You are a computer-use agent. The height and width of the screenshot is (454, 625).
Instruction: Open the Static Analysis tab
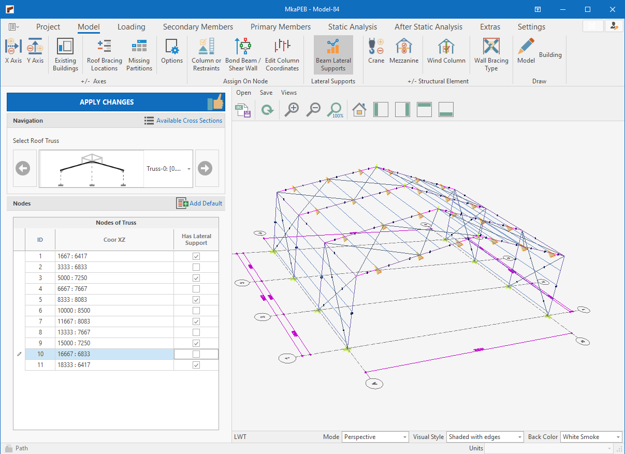point(352,27)
